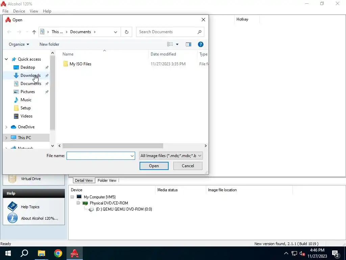Image resolution: width=346 pixels, height=260 pixels.
Task: Open file type filter dropdown
Action: (x=199, y=156)
